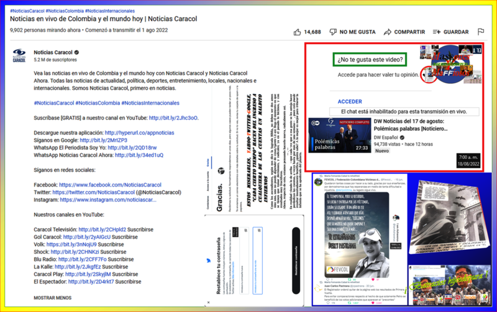Image resolution: width=497 pixels, height=312 pixels.
Task: Click the Twitter bird logo in the password panel
Action: [x=208, y=261]
